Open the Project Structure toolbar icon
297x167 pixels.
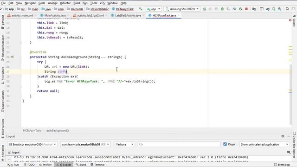point(254,9)
